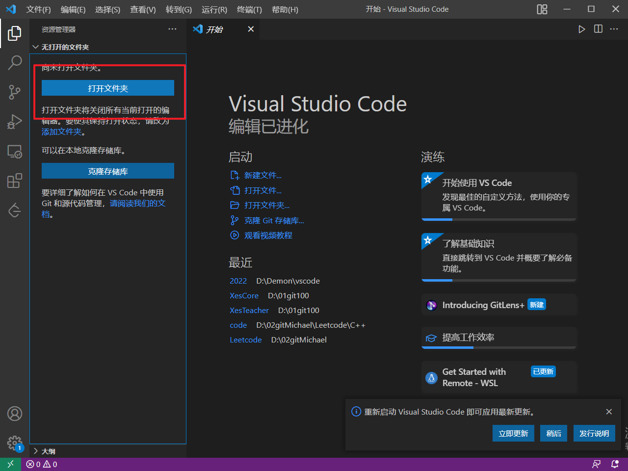
Task: Click 打开文件夹... link under 启动
Action: coord(260,205)
